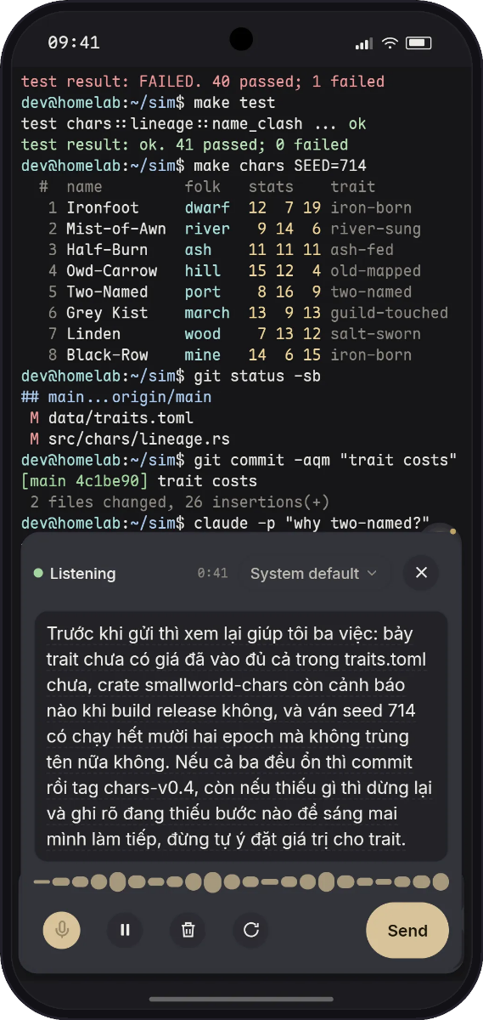Tap the 09:41 clock in the status bar
The height and width of the screenshot is (1020, 483).
73,42
